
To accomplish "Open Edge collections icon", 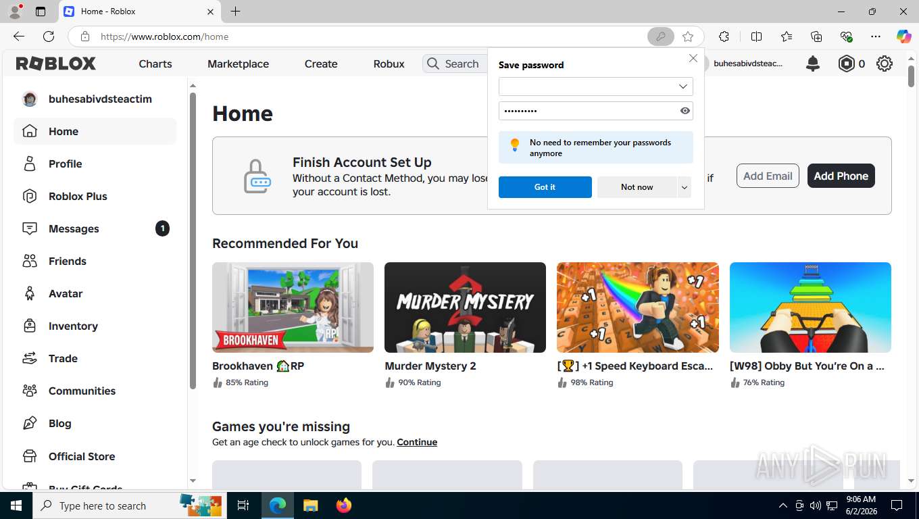I will (x=816, y=36).
